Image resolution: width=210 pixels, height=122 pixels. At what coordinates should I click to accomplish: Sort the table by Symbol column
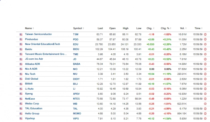(x=78, y=28)
